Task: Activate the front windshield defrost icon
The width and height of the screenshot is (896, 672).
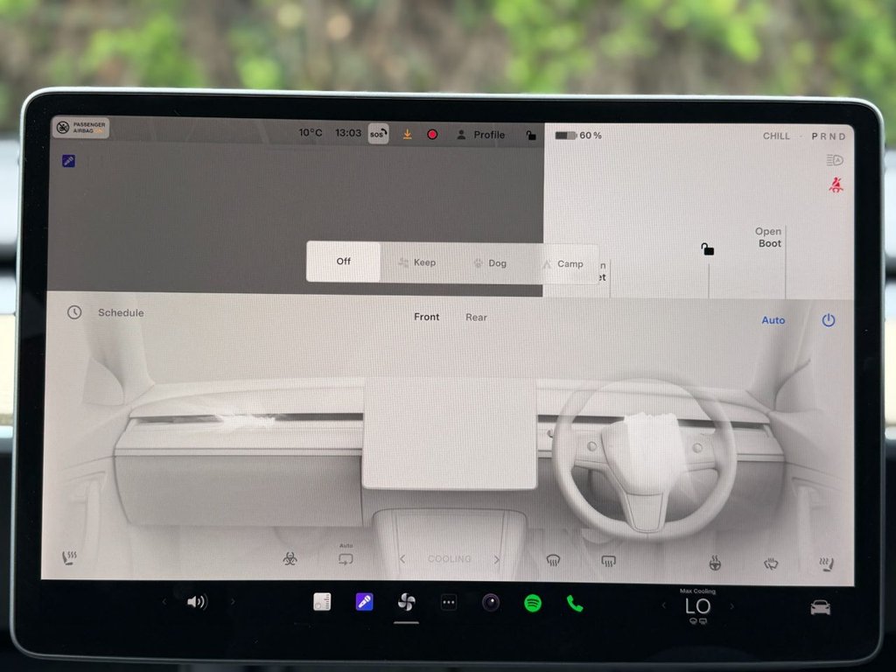Action: click(x=553, y=559)
